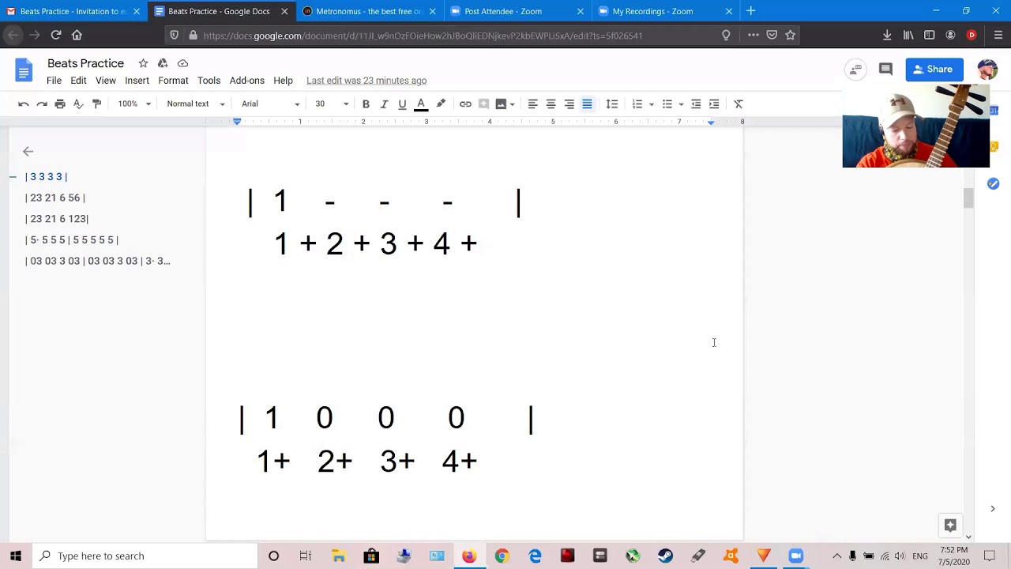This screenshot has width=1011, height=569.
Task: Decrease indent with the outdent icon
Action: (696, 104)
